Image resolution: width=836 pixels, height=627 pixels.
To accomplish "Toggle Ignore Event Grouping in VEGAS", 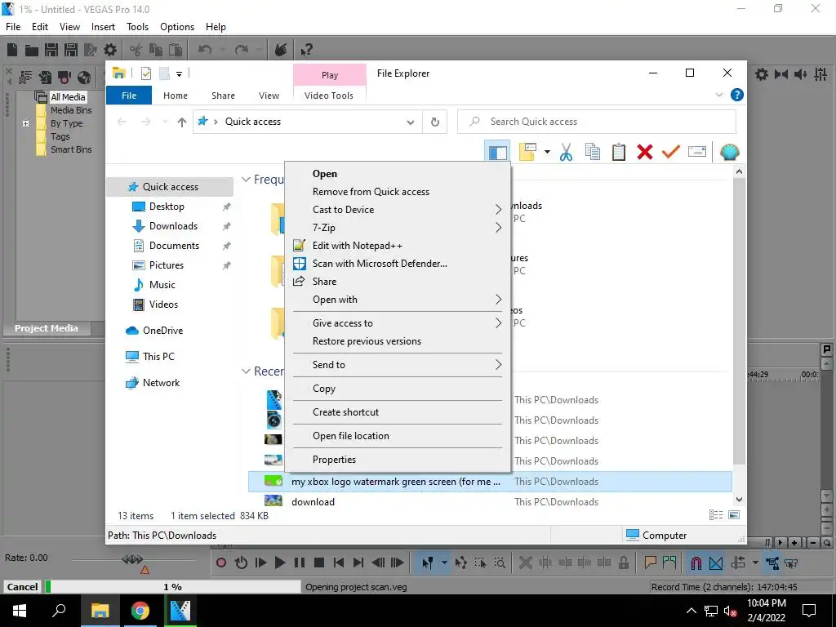I will tap(791, 563).
